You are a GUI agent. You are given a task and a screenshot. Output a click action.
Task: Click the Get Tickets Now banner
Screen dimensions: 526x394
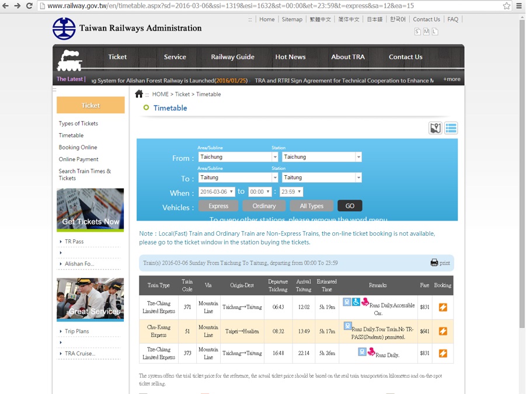coord(90,210)
